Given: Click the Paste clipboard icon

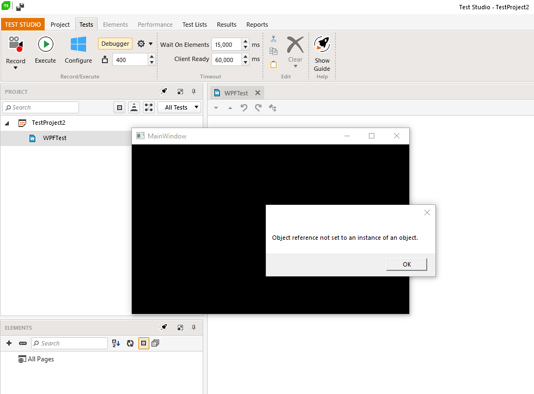Looking at the screenshot, I should pos(274,64).
